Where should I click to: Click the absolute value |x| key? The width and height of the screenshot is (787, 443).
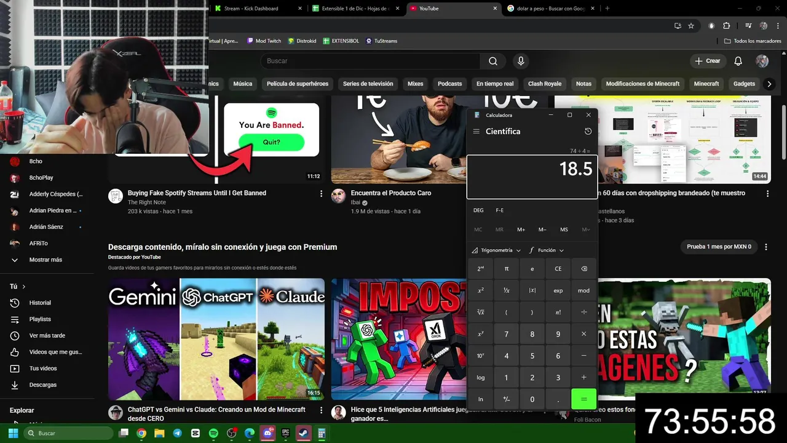[532, 290]
